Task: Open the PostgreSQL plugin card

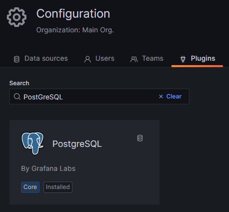Action: (x=84, y=162)
